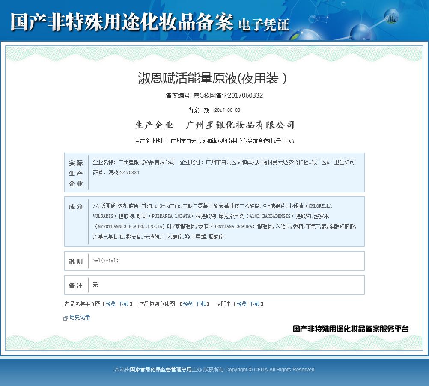Click the filing date 2017-06-08
This screenshot has height=386, width=429.
click(227, 110)
